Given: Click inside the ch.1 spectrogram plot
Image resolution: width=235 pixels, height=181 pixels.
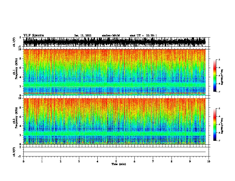Looking at the screenshot, I should pyautogui.click(x=115, y=72).
